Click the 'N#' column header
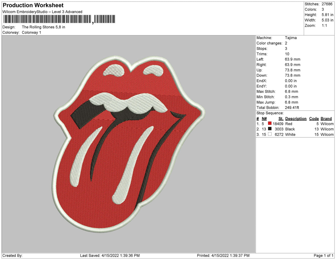The image size is (336, 260). [264, 119]
